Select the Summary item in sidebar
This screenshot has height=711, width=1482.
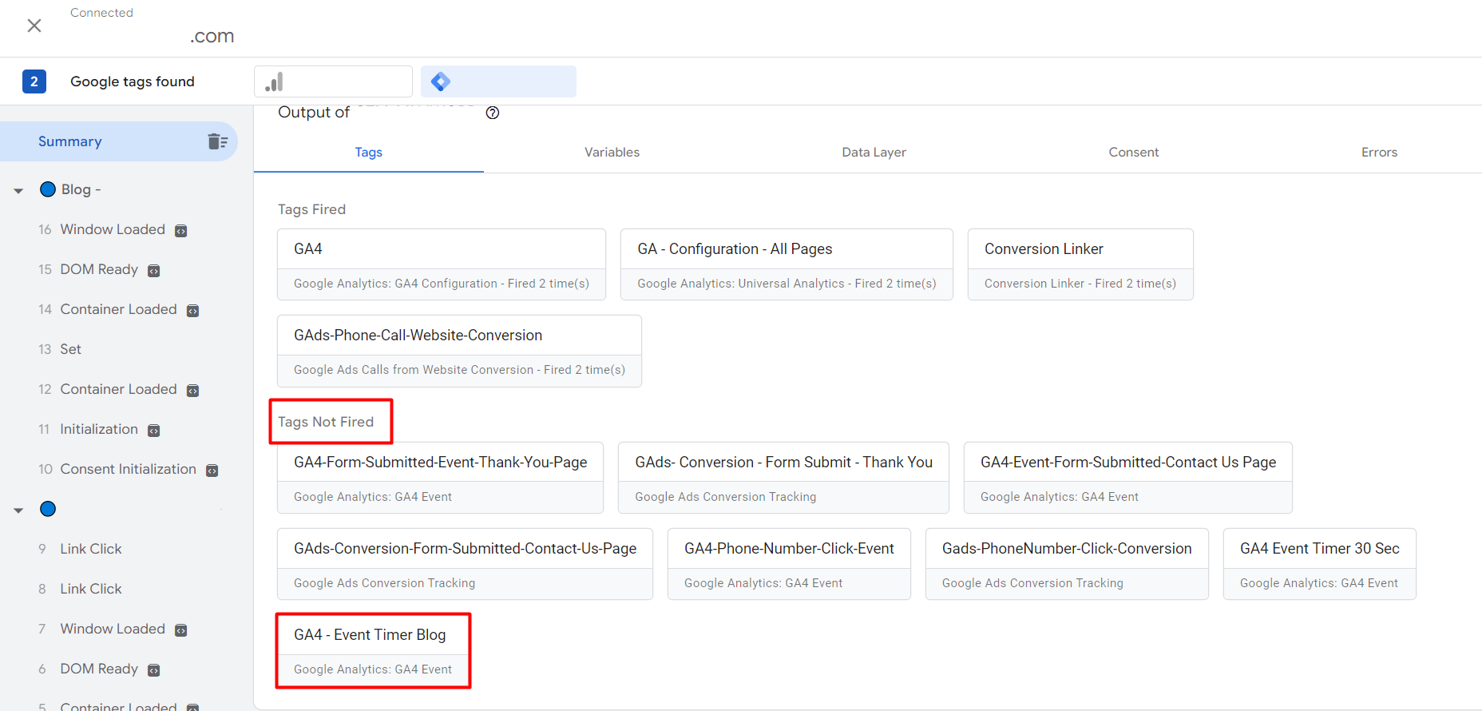click(70, 141)
